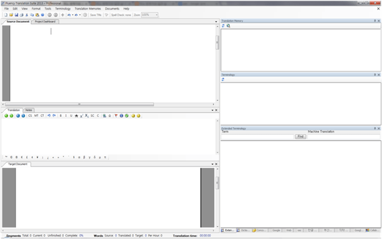Click the Find button in Extended Terminology
Viewport: 382px width, 239px height.
pos(300,136)
